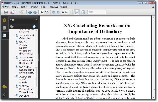The width and height of the screenshot is (158, 102).
Task: Maximize the Adobe Reader window
Action: (x=146, y=3)
